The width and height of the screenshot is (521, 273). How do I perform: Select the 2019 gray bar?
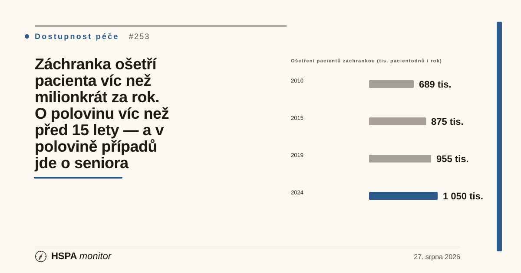[x=400, y=159]
